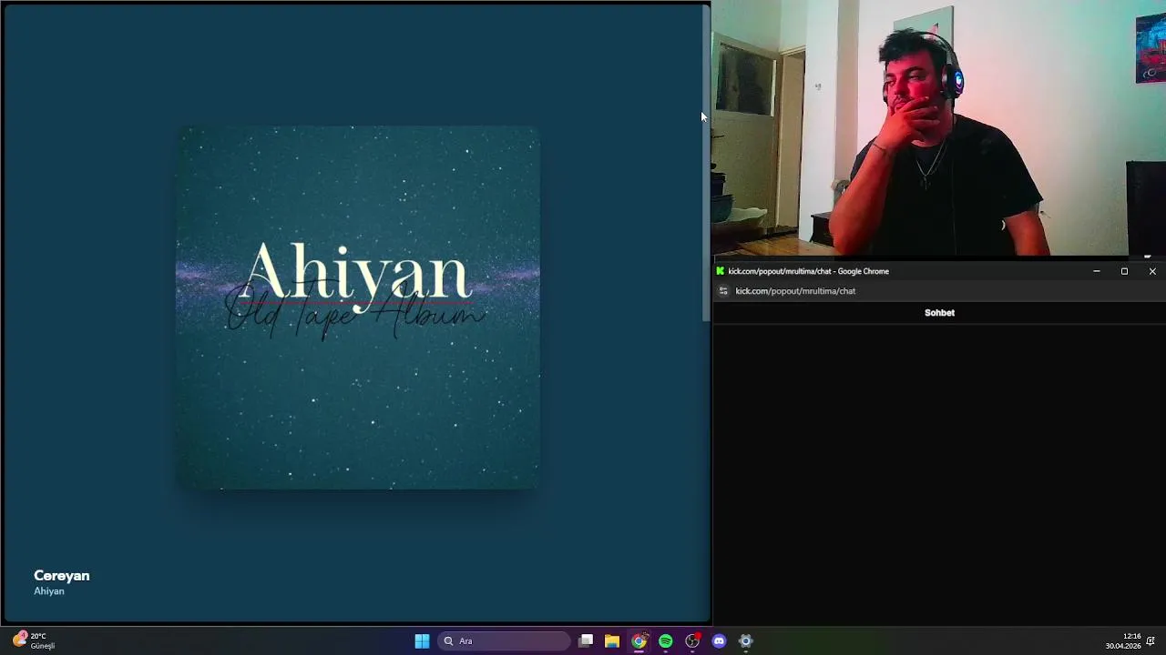Open the clock showing 12:16 30.04.2026

point(1123,640)
